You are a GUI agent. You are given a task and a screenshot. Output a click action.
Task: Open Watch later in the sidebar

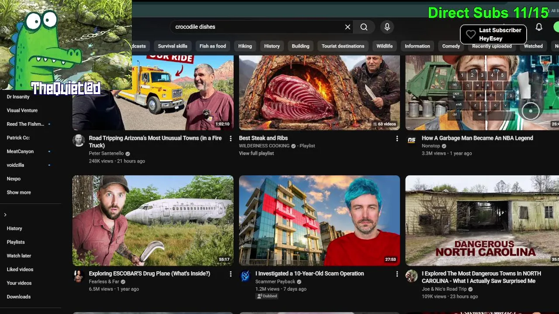[x=19, y=256]
